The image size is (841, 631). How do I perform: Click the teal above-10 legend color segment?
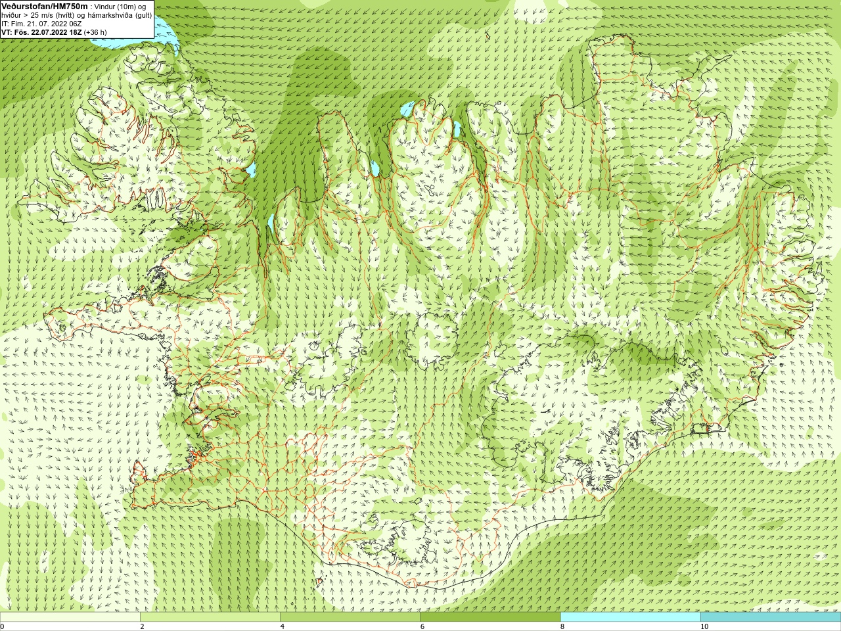[x=771, y=617]
